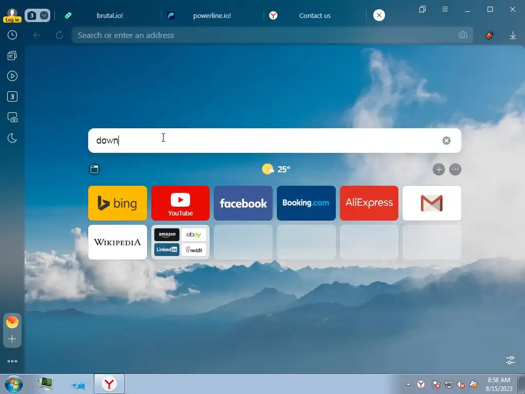Switch to the Contact us tab
The height and width of the screenshot is (394, 525).
[x=314, y=15]
